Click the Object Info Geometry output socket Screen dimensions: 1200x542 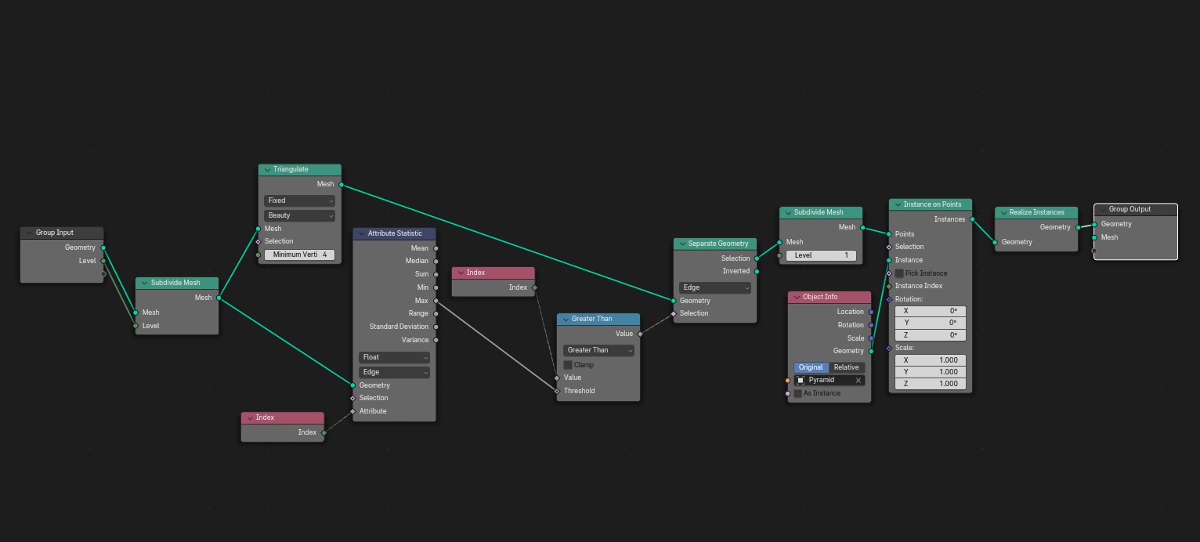871,351
